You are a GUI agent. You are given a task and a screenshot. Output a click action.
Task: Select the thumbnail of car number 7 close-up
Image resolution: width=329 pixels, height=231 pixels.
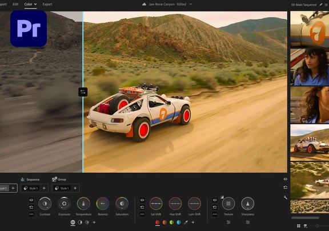click(x=310, y=29)
